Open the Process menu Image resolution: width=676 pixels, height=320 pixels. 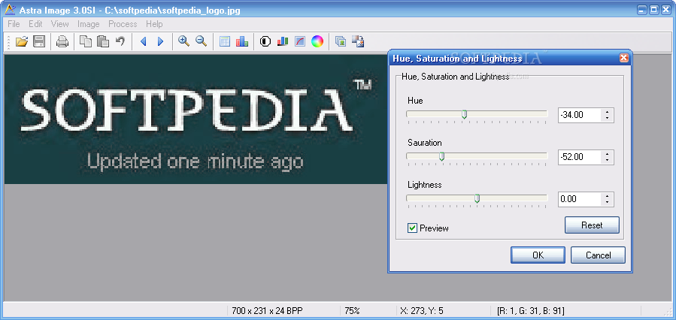[x=123, y=24]
